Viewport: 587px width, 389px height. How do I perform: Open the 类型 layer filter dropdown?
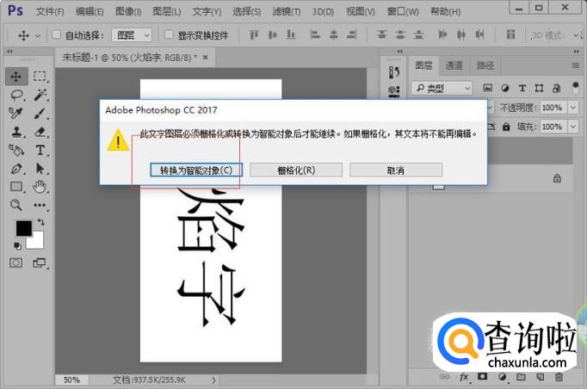click(x=442, y=88)
